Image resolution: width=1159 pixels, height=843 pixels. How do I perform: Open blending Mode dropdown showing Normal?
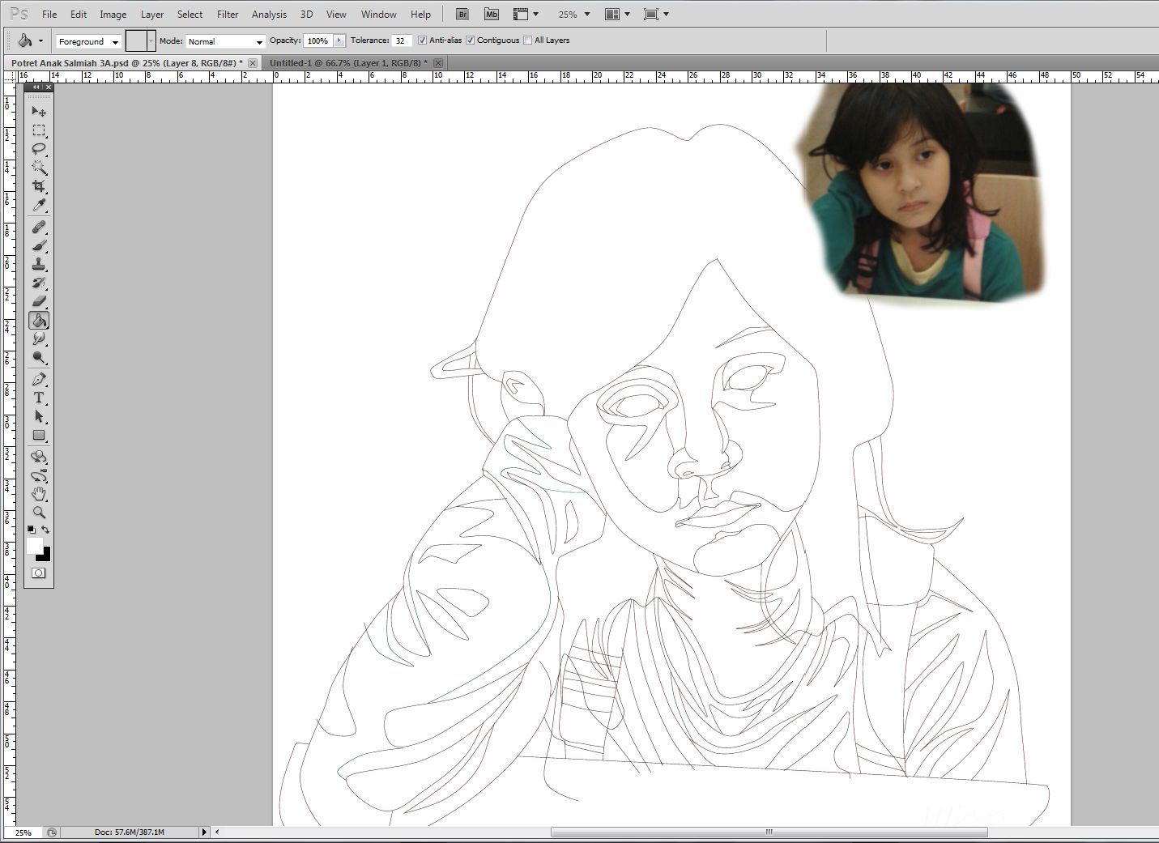pos(225,41)
